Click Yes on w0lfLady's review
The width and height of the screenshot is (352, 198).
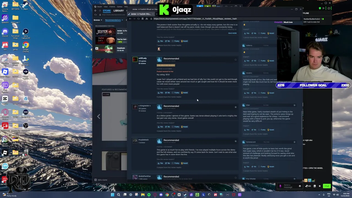[160, 93]
